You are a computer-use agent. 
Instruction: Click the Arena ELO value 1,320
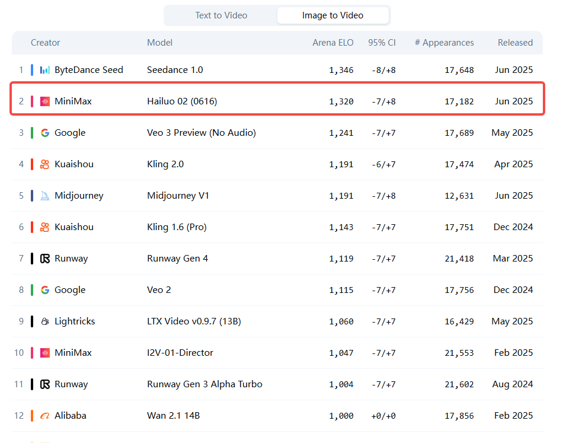341,101
